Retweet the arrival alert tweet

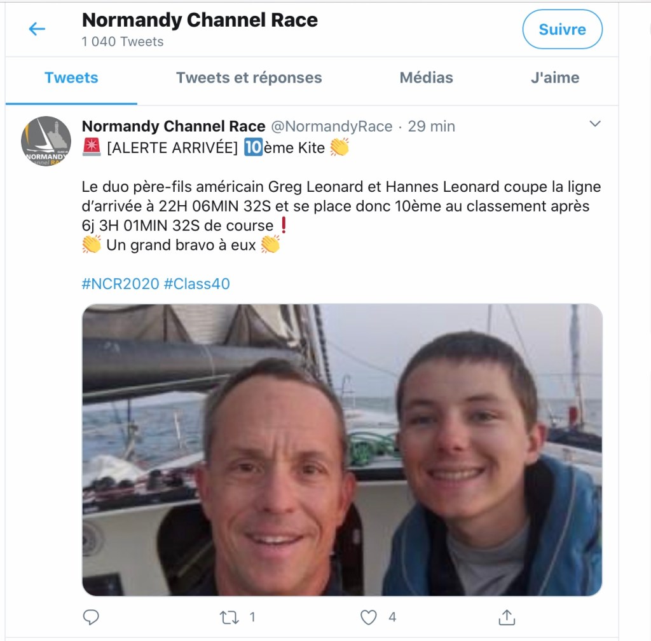(228, 617)
